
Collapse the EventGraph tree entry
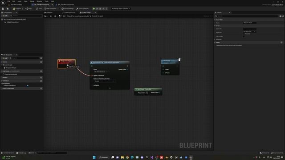2,65
